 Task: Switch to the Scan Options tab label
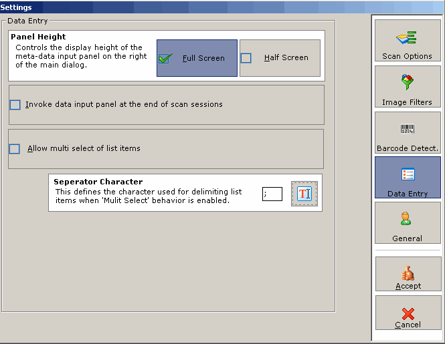pyautogui.click(x=407, y=56)
